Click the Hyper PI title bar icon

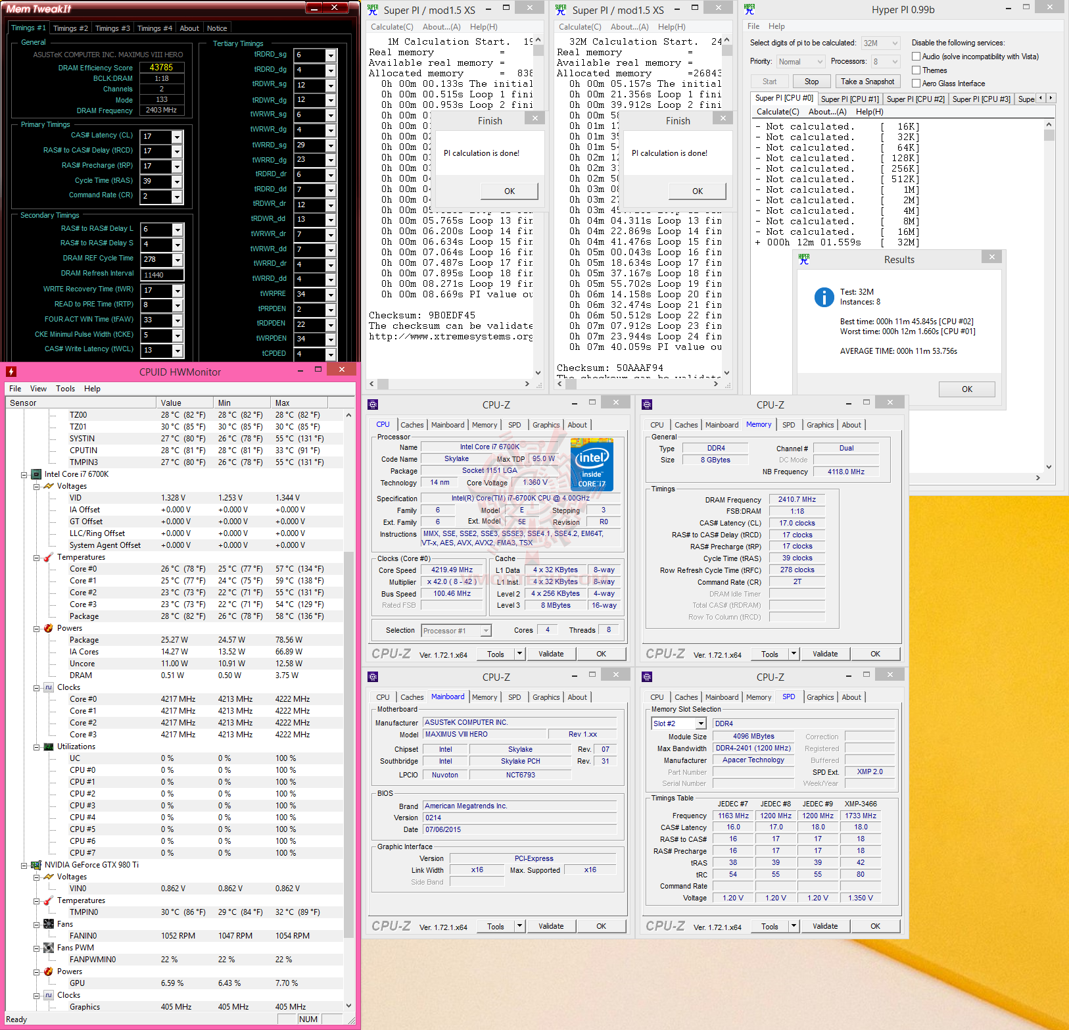749,9
